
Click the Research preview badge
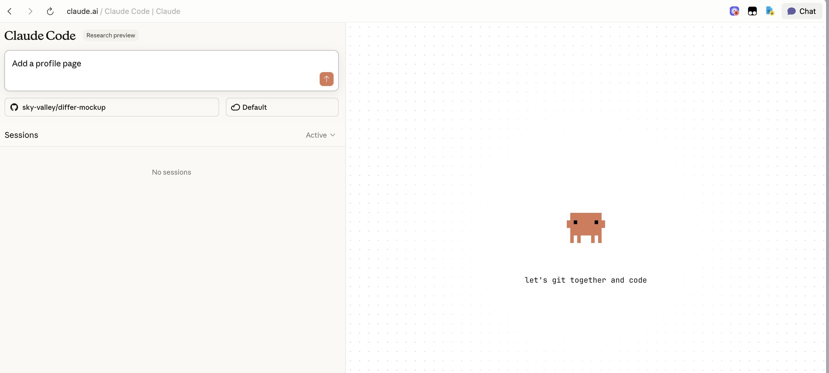[111, 35]
